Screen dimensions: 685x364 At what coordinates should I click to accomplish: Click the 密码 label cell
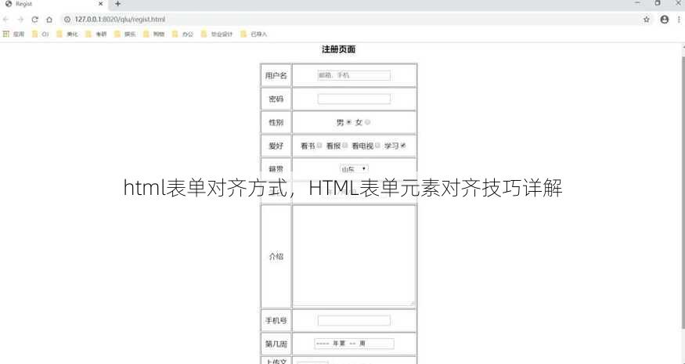[x=276, y=99]
